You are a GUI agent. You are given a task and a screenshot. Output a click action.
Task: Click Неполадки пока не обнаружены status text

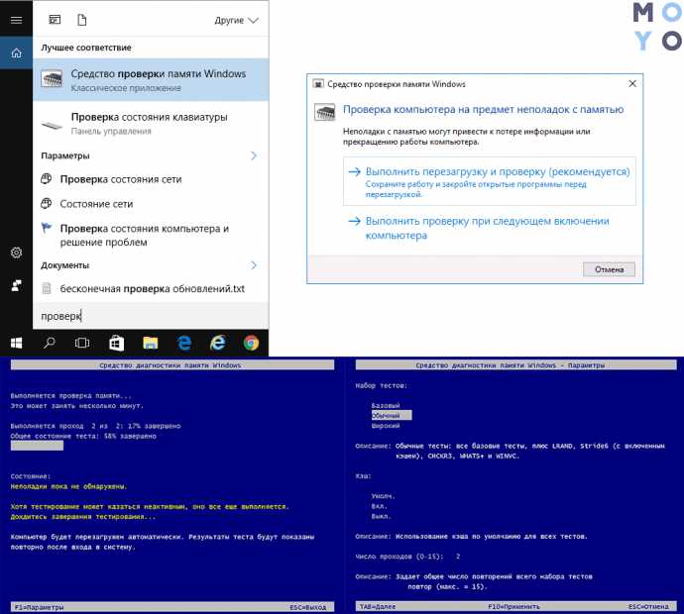click(69, 486)
